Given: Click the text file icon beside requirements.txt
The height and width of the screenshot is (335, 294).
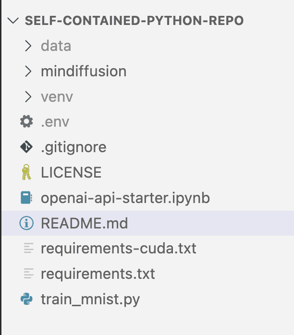Looking at the screenshot, I should (29, 274).
